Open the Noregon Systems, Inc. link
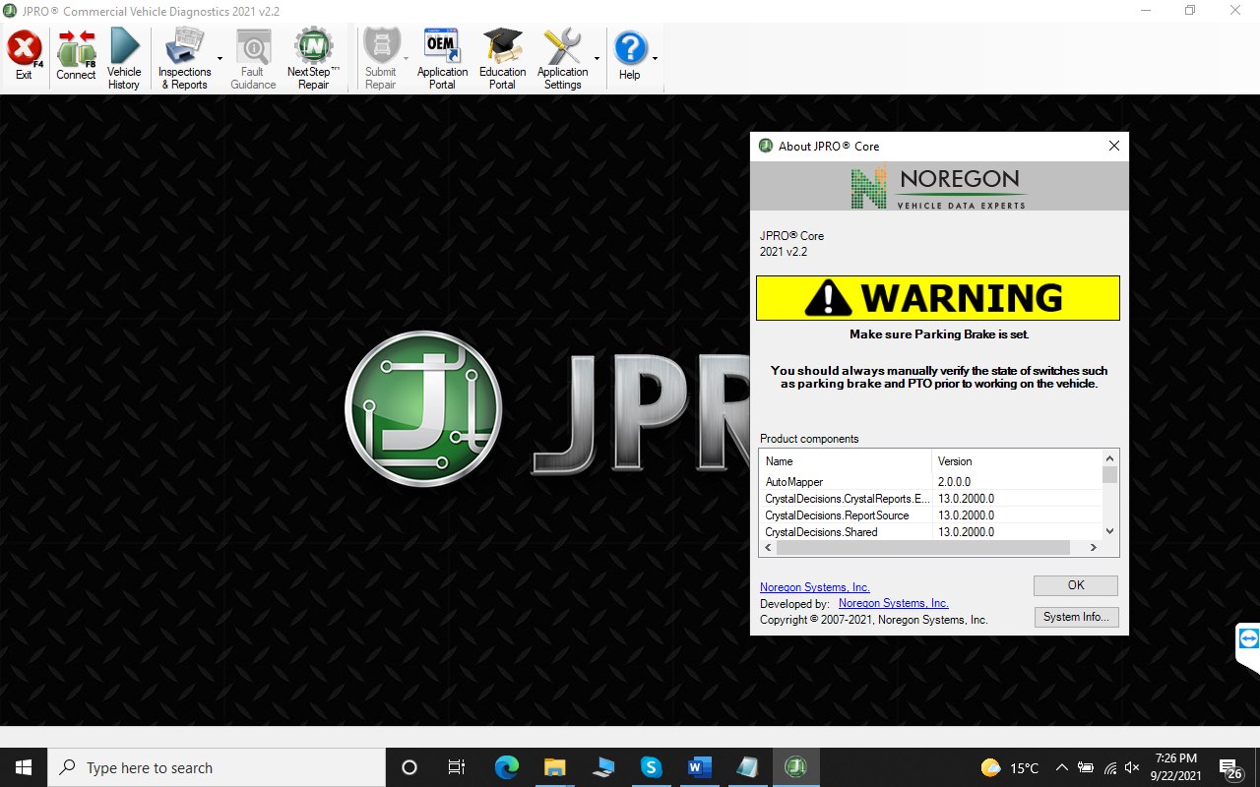 tap(815, 586)
